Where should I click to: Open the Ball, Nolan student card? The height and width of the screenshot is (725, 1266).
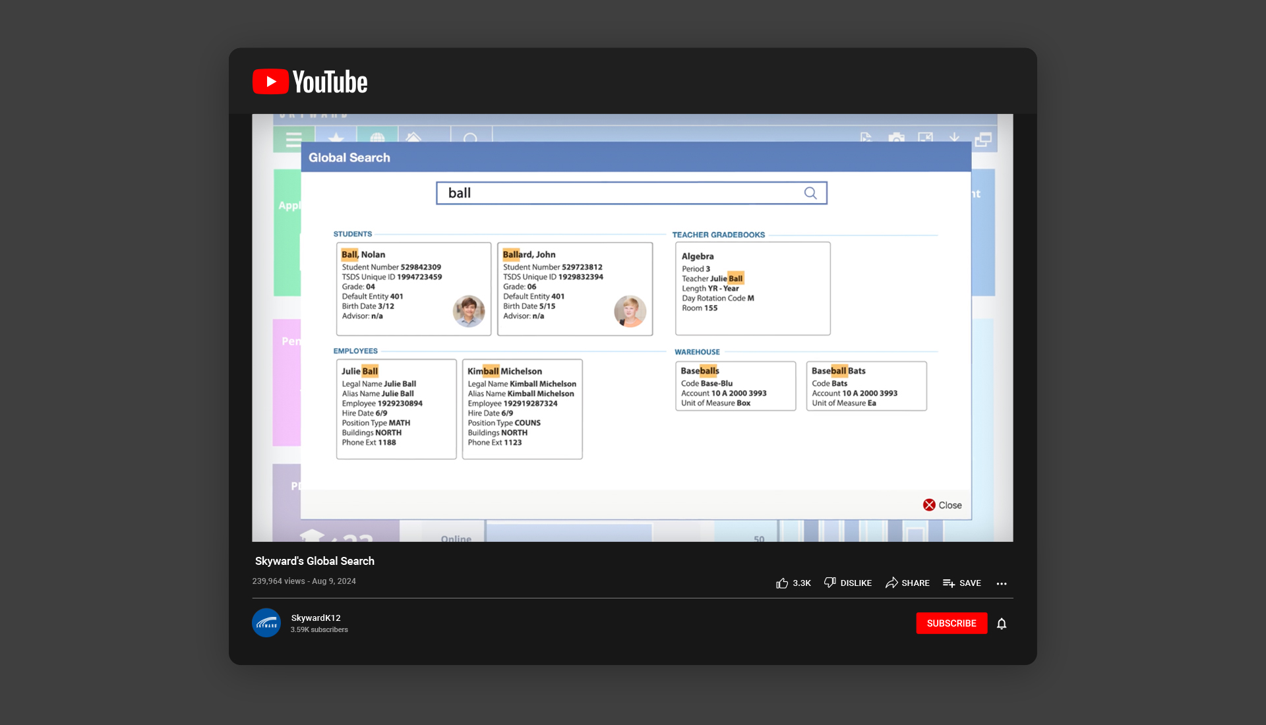413,289
